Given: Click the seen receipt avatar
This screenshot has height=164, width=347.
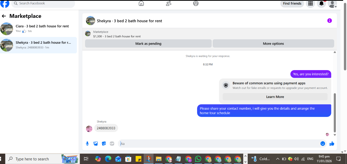Looking at the screenshot, I should click(327, 135).
